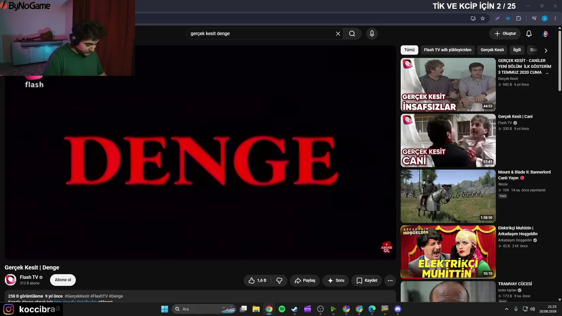Viewport: 562px width, 316px height.
Task: Open Chrome media controls icon
Action: [x=534, y=18]
